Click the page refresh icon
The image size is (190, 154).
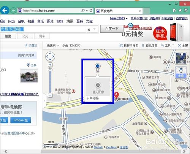[x=91, y=11]
